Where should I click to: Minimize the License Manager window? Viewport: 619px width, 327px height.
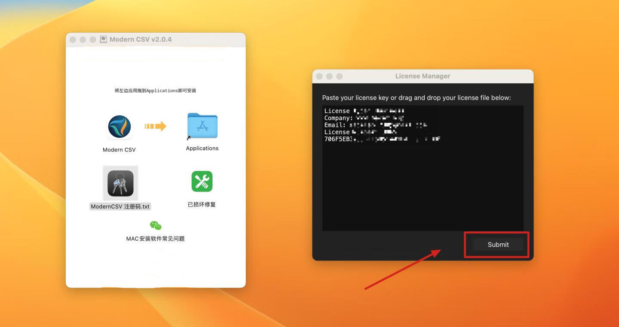pyautogui.click(x=329, y=76)
